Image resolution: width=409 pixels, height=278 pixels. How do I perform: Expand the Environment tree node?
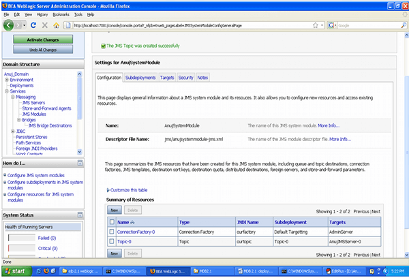point(7,80)
